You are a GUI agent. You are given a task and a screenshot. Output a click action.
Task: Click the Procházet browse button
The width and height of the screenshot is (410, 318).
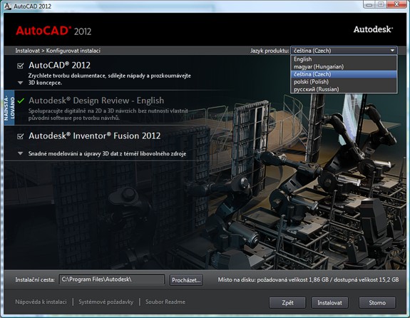pos(186,280)
